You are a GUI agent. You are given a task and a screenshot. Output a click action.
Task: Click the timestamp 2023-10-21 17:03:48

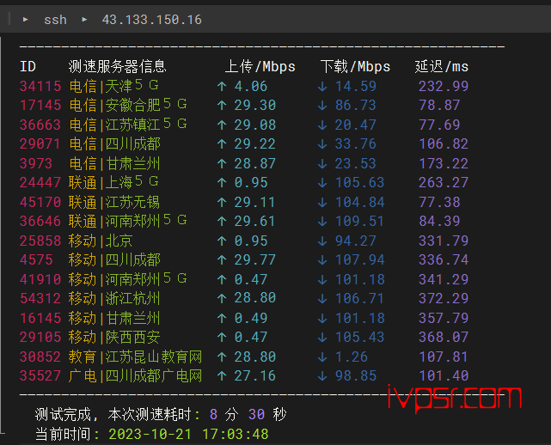coord(188,434)
